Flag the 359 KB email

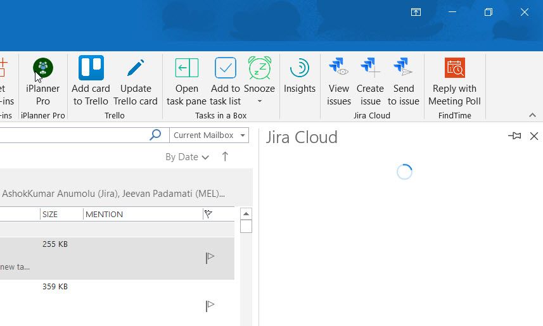(x=210, y=306)
